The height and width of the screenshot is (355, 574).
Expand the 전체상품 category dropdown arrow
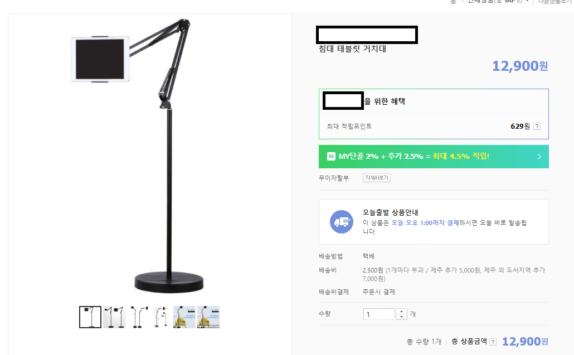[527, 2]
